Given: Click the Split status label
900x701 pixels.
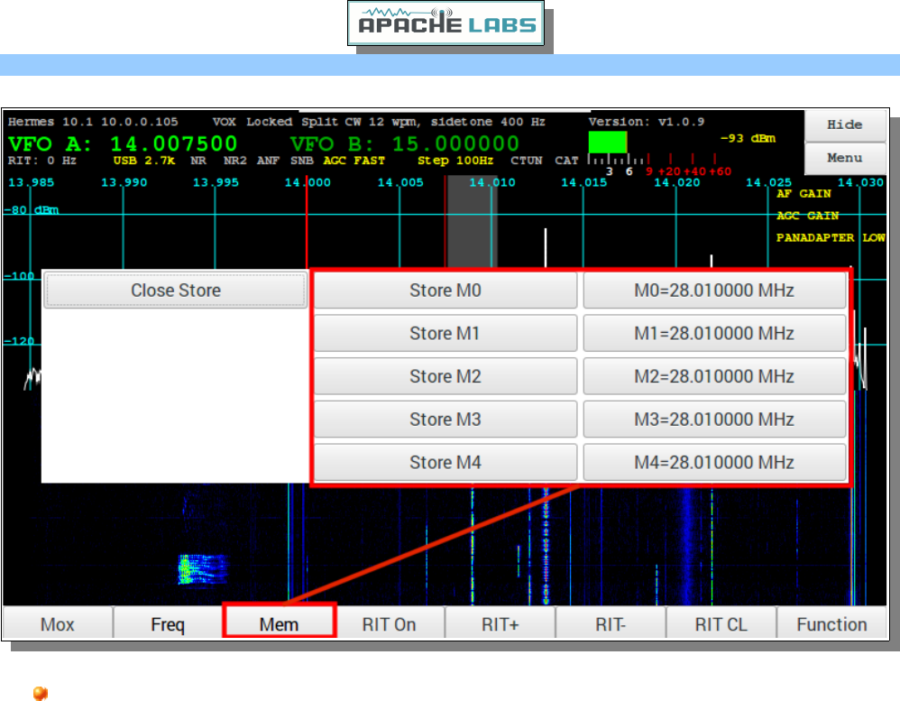Looking at the screenshot, I should [320, 123].
